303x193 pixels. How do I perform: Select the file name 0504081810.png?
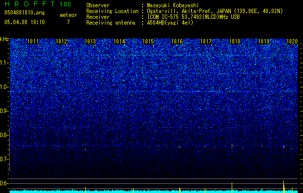tap(25, 13)
